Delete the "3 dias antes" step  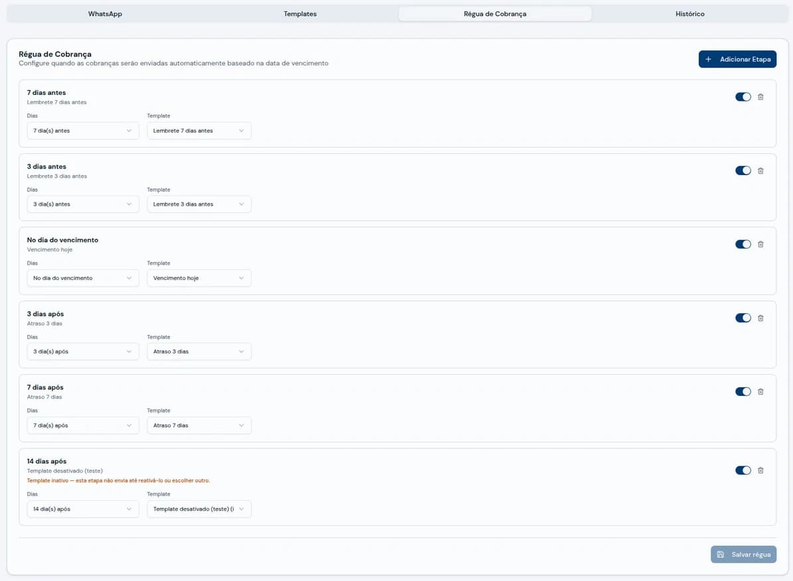pyautogui.click(x=760, y=170)
